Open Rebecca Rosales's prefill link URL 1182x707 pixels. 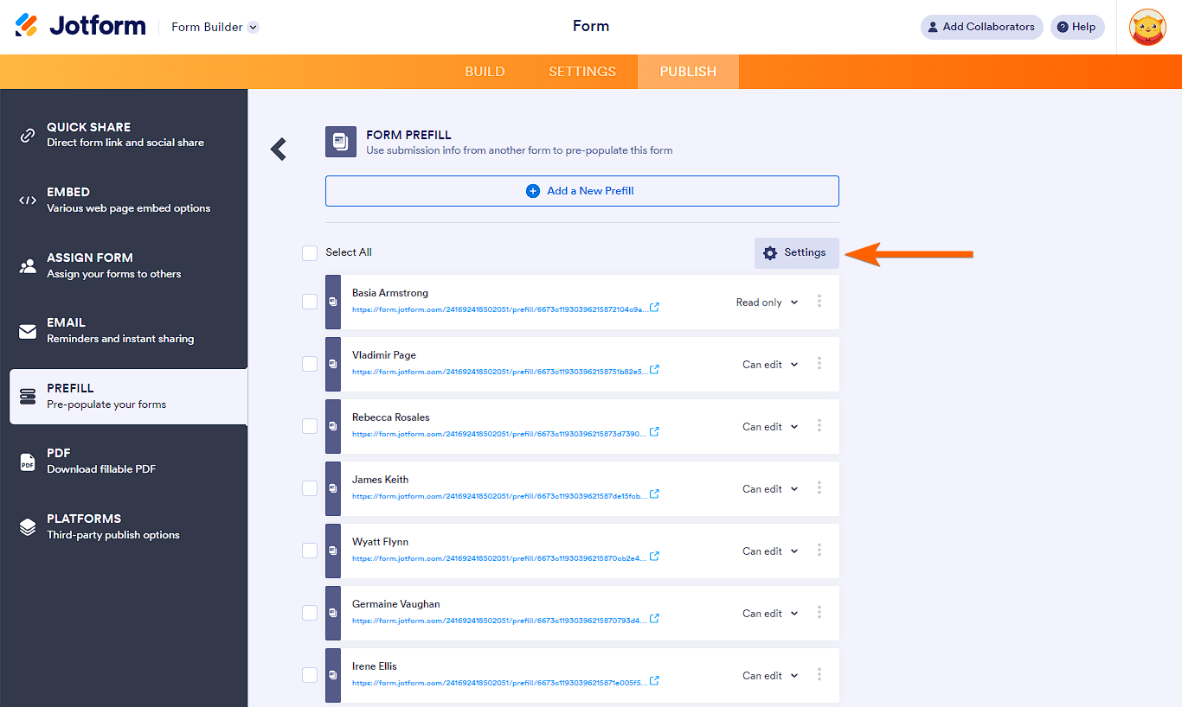[499, 433]
